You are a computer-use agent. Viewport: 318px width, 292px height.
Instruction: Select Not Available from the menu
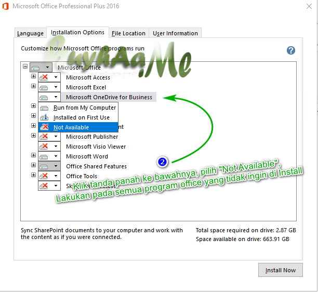click(78, 127)
